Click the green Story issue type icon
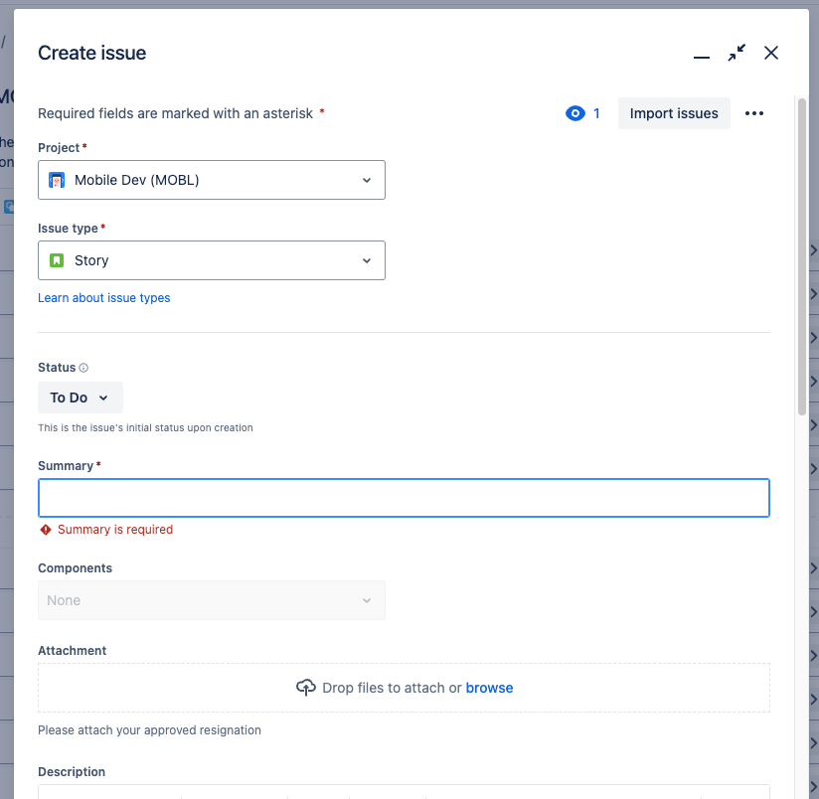819x799 pixels. click(60, 259)
